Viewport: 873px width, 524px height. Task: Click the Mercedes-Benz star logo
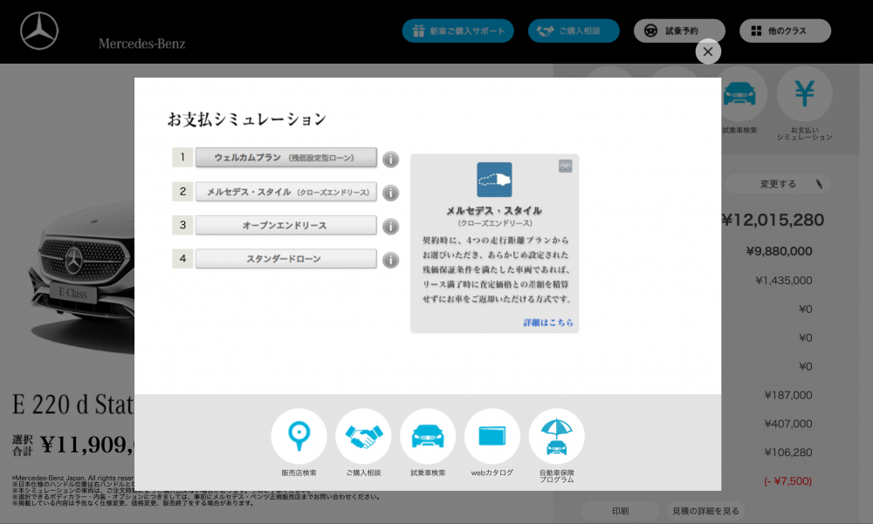coord(39,31)
